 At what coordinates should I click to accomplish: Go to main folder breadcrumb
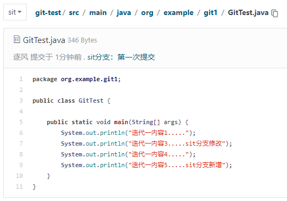point(98,13)
